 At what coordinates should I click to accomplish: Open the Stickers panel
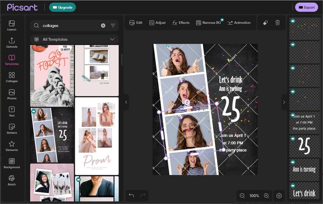[x=12, y=129]
